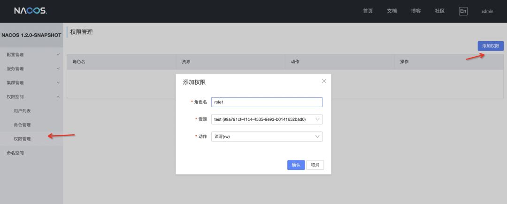
Task: Click the 添加权限 button
Action: (491, 46)
